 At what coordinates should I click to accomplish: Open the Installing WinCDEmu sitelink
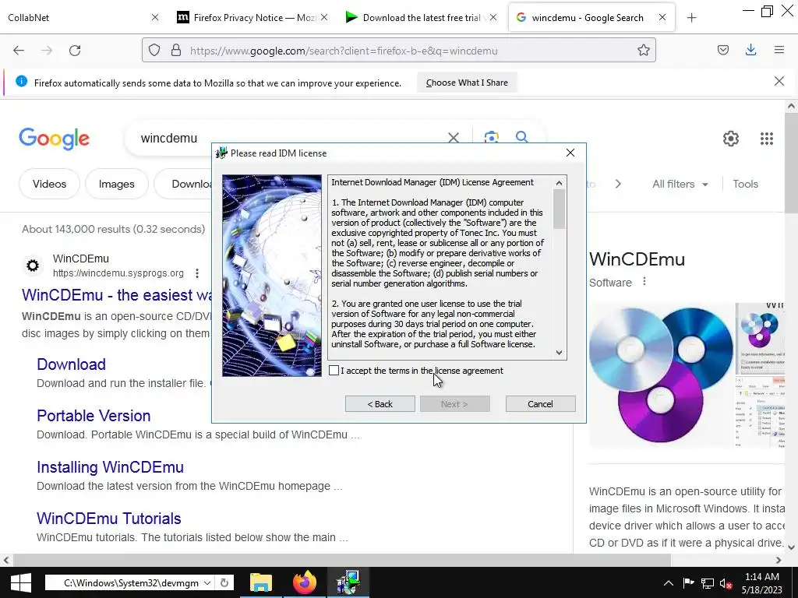coord(110,467)
